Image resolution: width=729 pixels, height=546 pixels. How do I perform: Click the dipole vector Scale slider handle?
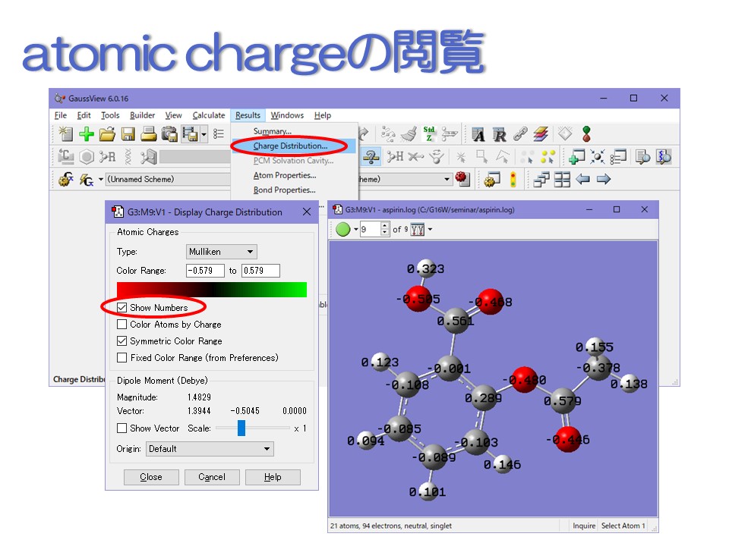point(241,428)
